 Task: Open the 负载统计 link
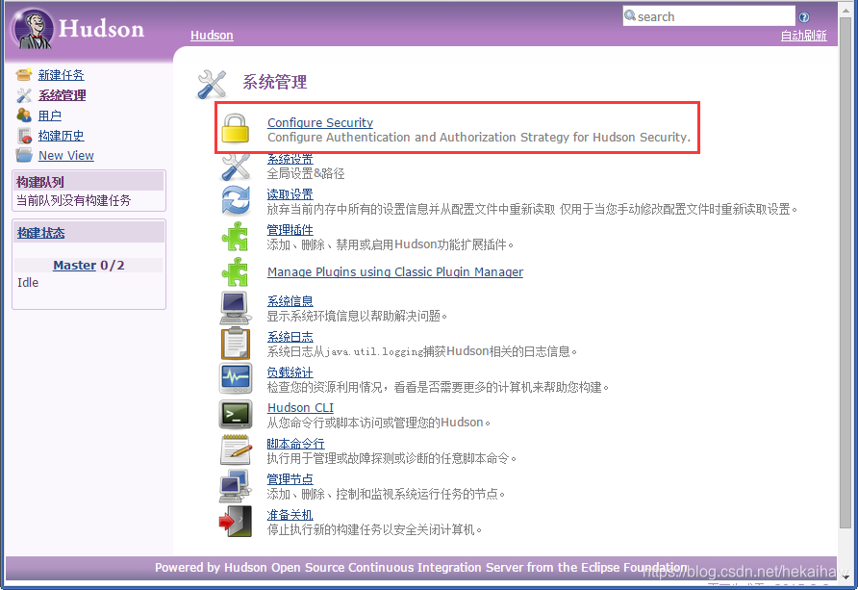[x=290, y=372]
